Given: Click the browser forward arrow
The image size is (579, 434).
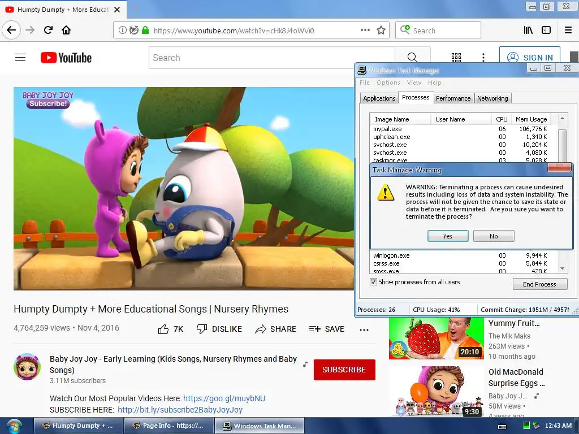Looking at the screenshot, I should (x=30, y=30).
